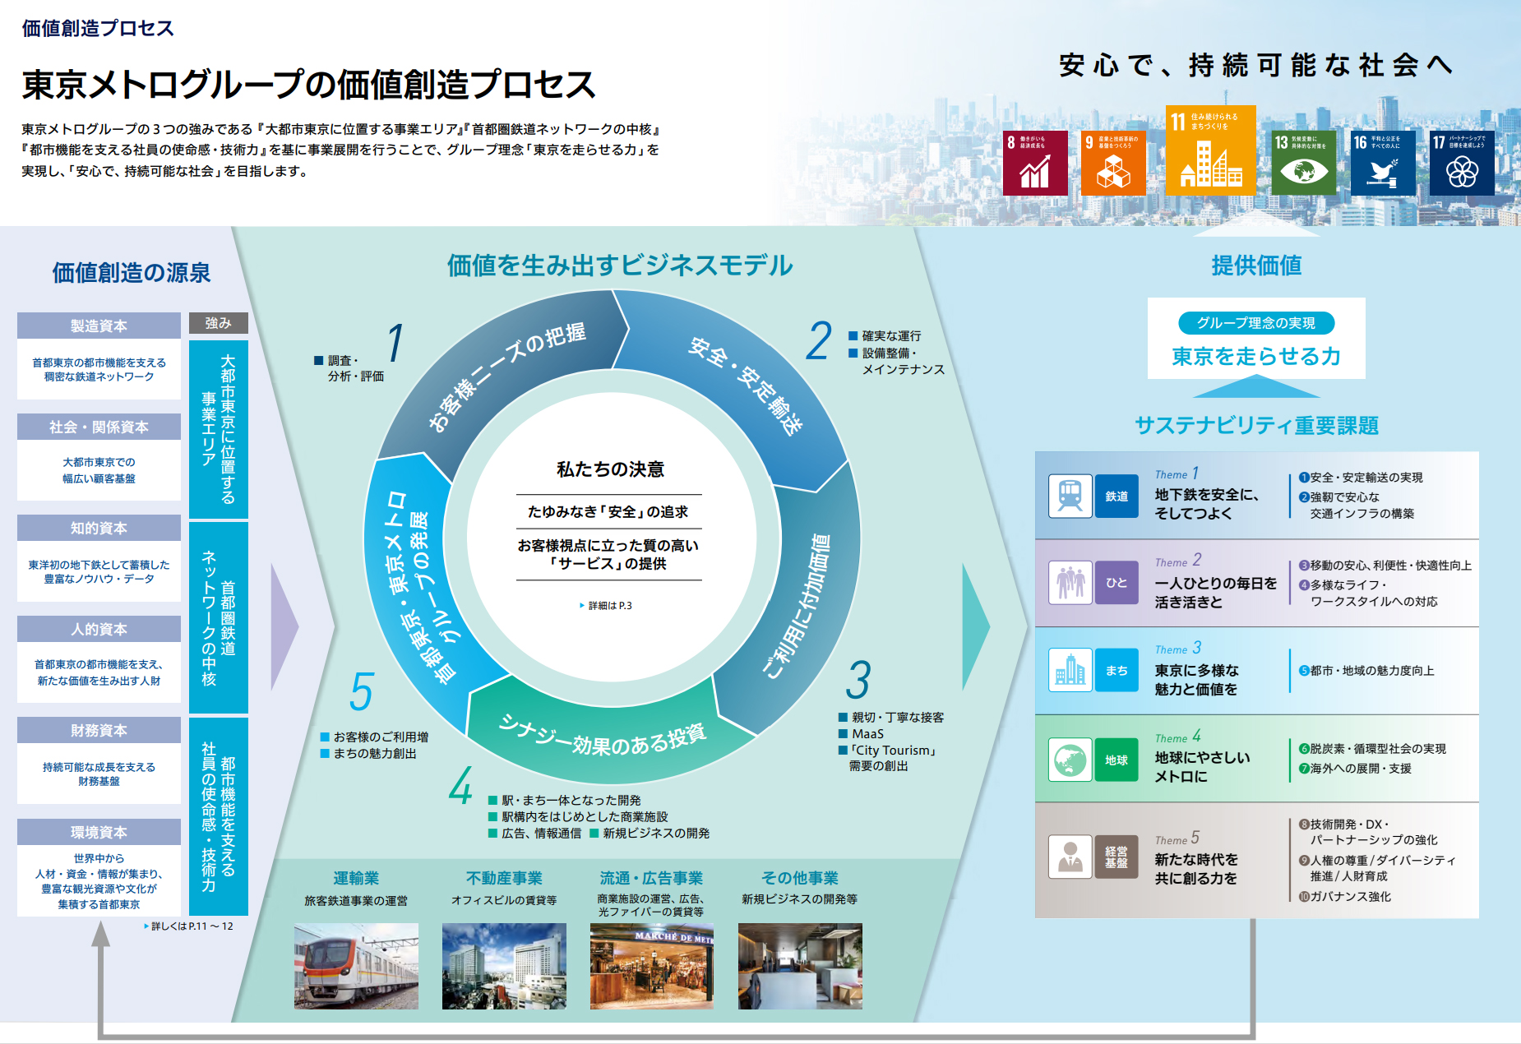Click the 運輸業 train photo
This screenshot has width=1521, height=1044.
coord(356,966)
